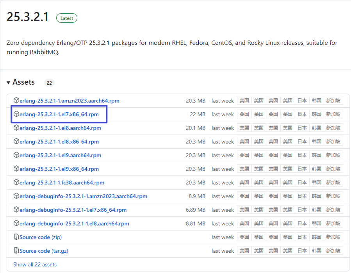Choose 新加坡 mirror for Source code (zip)
Screen dimensions: 351x273
[x=333, y=237]
